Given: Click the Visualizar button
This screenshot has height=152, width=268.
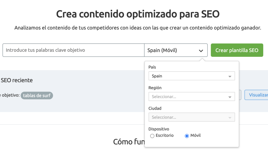Looking at the screenshot, I should point(256,95).
